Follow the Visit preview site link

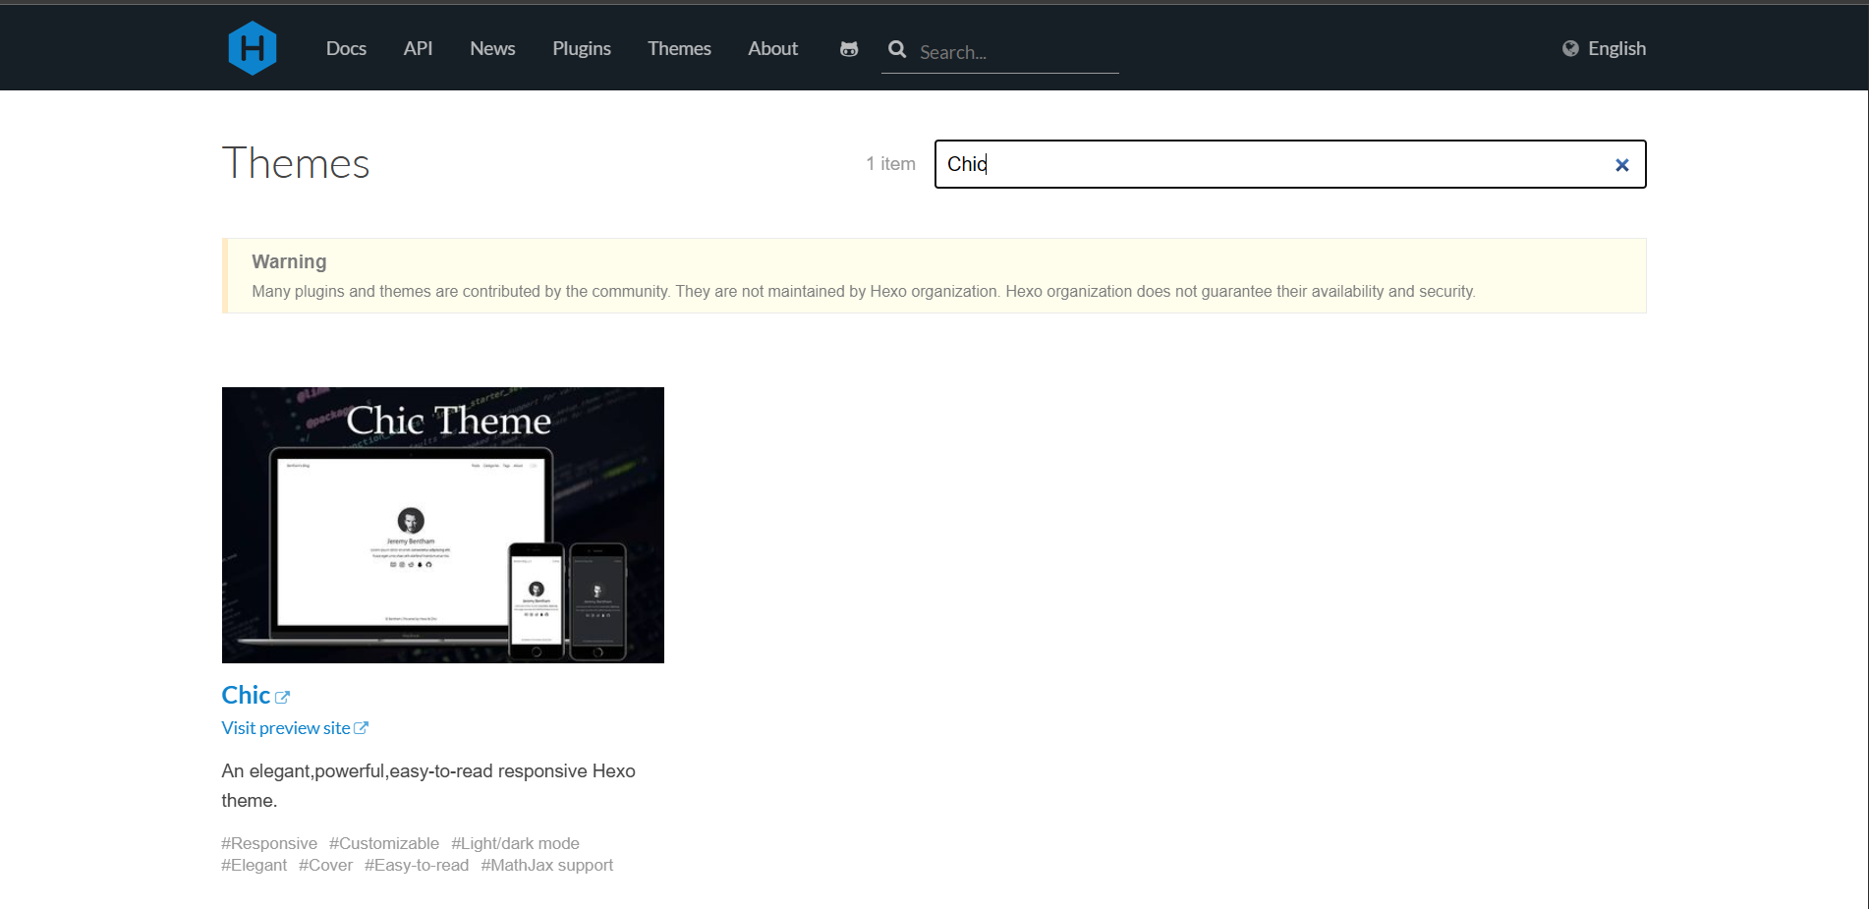[286, 728]
